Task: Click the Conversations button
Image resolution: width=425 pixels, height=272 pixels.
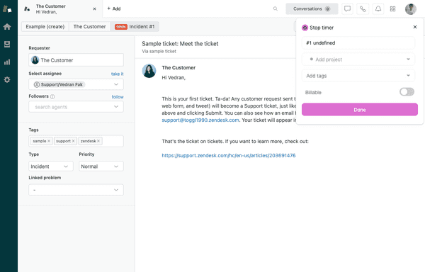Action: coord(312,8)
